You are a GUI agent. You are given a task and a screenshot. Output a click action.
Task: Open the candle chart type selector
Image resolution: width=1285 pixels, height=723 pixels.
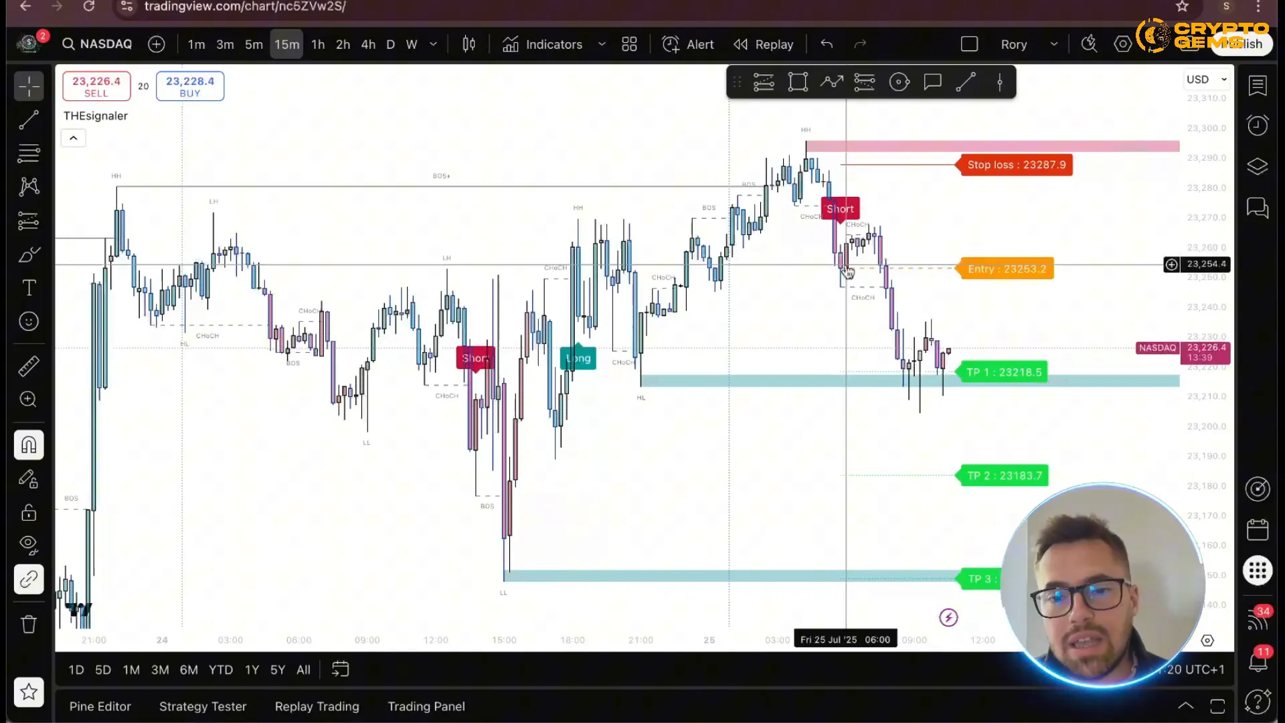[x=469, y=44]
